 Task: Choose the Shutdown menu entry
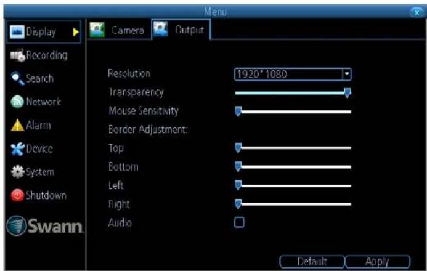pos(39,195)
